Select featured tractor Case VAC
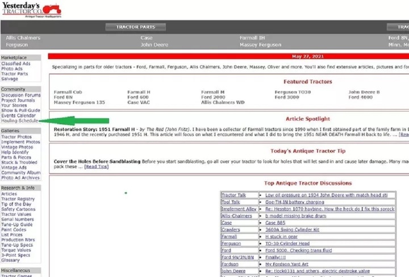 click(x=139, y=103)
